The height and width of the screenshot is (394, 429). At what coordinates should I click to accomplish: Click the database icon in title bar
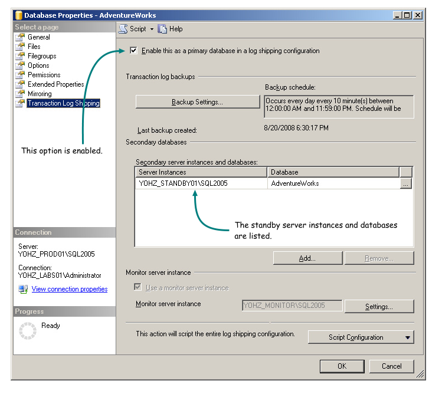click(19, 15)
